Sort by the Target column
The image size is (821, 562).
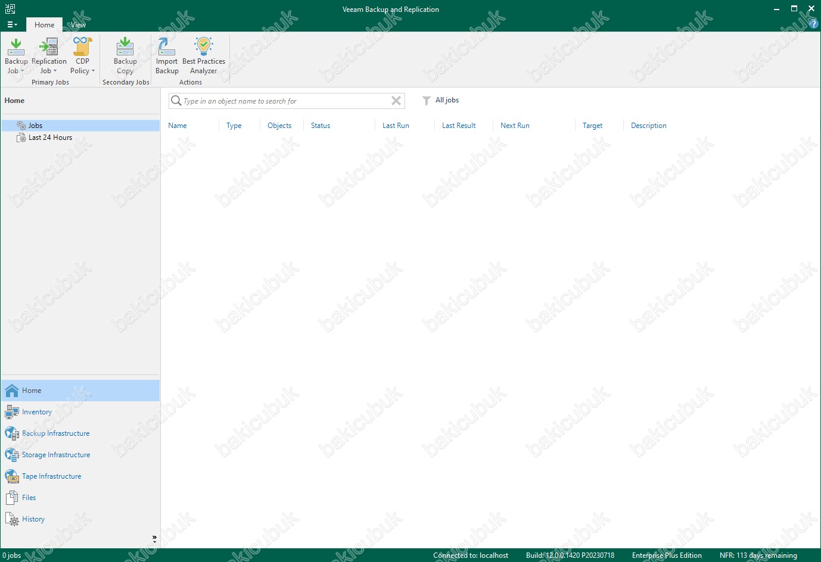tap(592, 126)
